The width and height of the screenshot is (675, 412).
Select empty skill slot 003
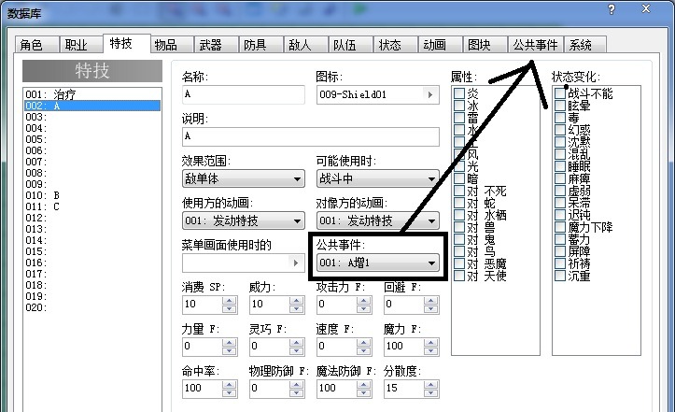(92, 117)
